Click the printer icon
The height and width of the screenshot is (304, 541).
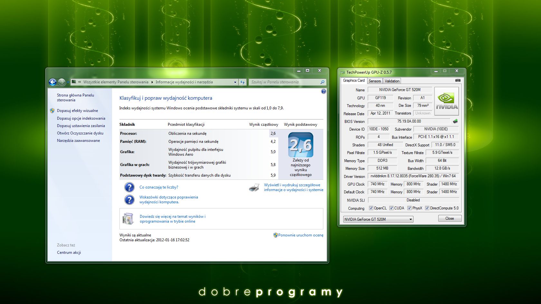click(x=254, y=187)
